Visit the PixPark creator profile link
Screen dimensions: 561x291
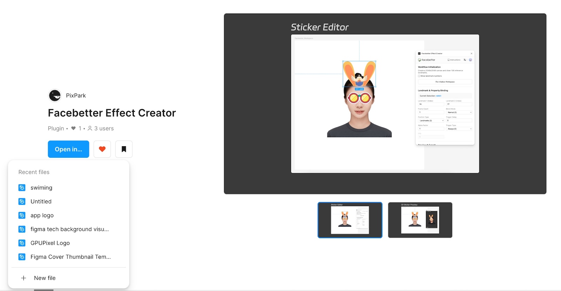[76, 95]
